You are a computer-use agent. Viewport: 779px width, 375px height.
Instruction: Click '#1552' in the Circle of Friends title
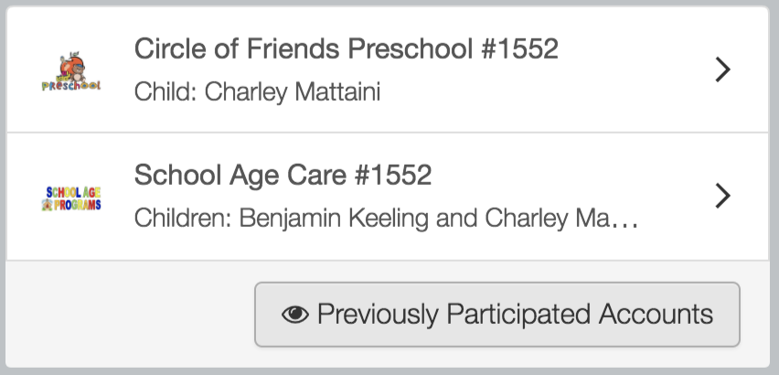click(519, 48)
